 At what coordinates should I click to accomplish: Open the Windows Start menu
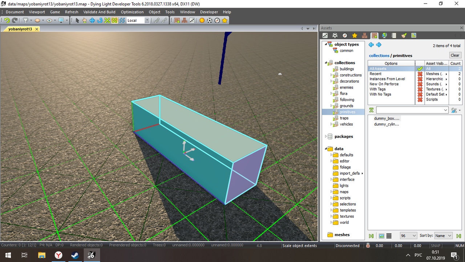coord(8,255)
